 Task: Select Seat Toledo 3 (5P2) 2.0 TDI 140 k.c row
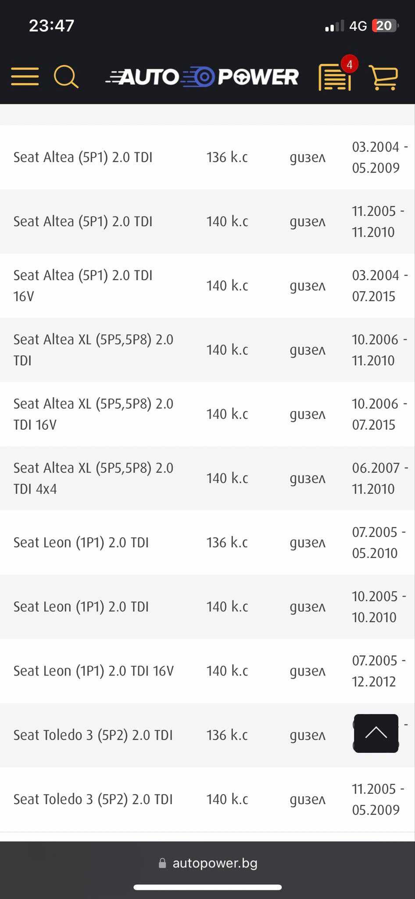coord(207,799)
